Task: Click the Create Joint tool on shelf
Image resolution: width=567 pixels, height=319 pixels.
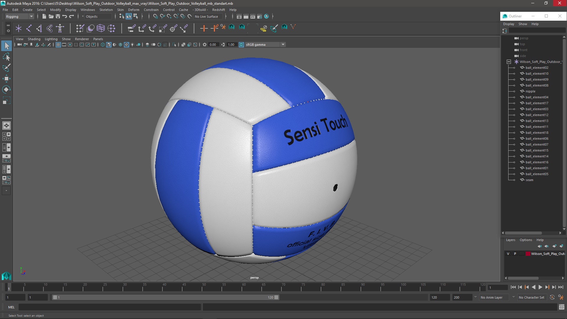Action: [x=29, y=28]
